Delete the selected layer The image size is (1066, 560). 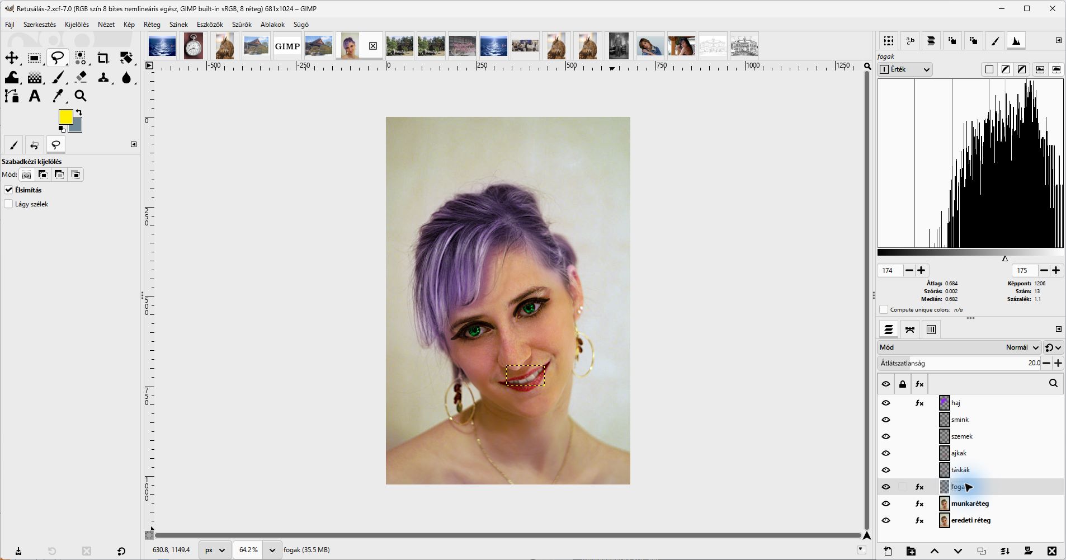[x=1052, y=551]
